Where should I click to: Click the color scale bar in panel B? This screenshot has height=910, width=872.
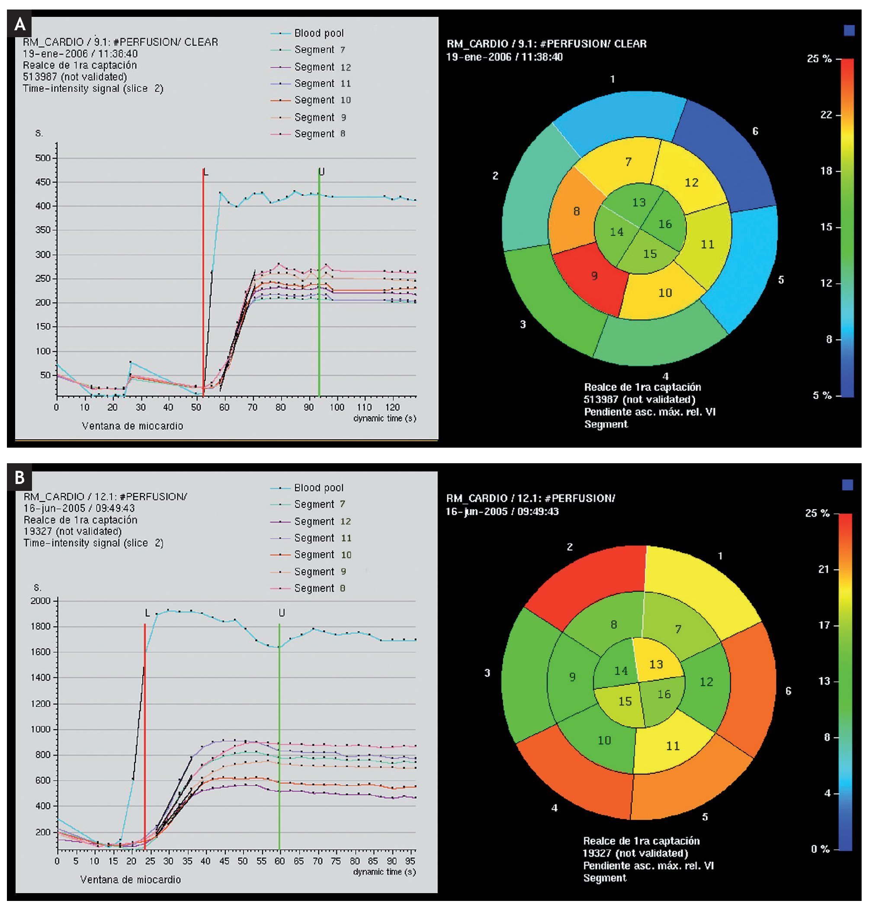pyautogui.click(x=845, y=682)
